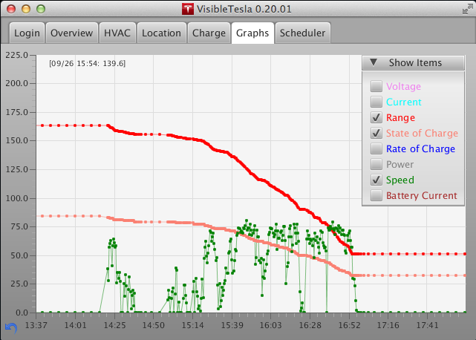Collapse the Show Items triangle
476x340 pixels.
[374, 62]
